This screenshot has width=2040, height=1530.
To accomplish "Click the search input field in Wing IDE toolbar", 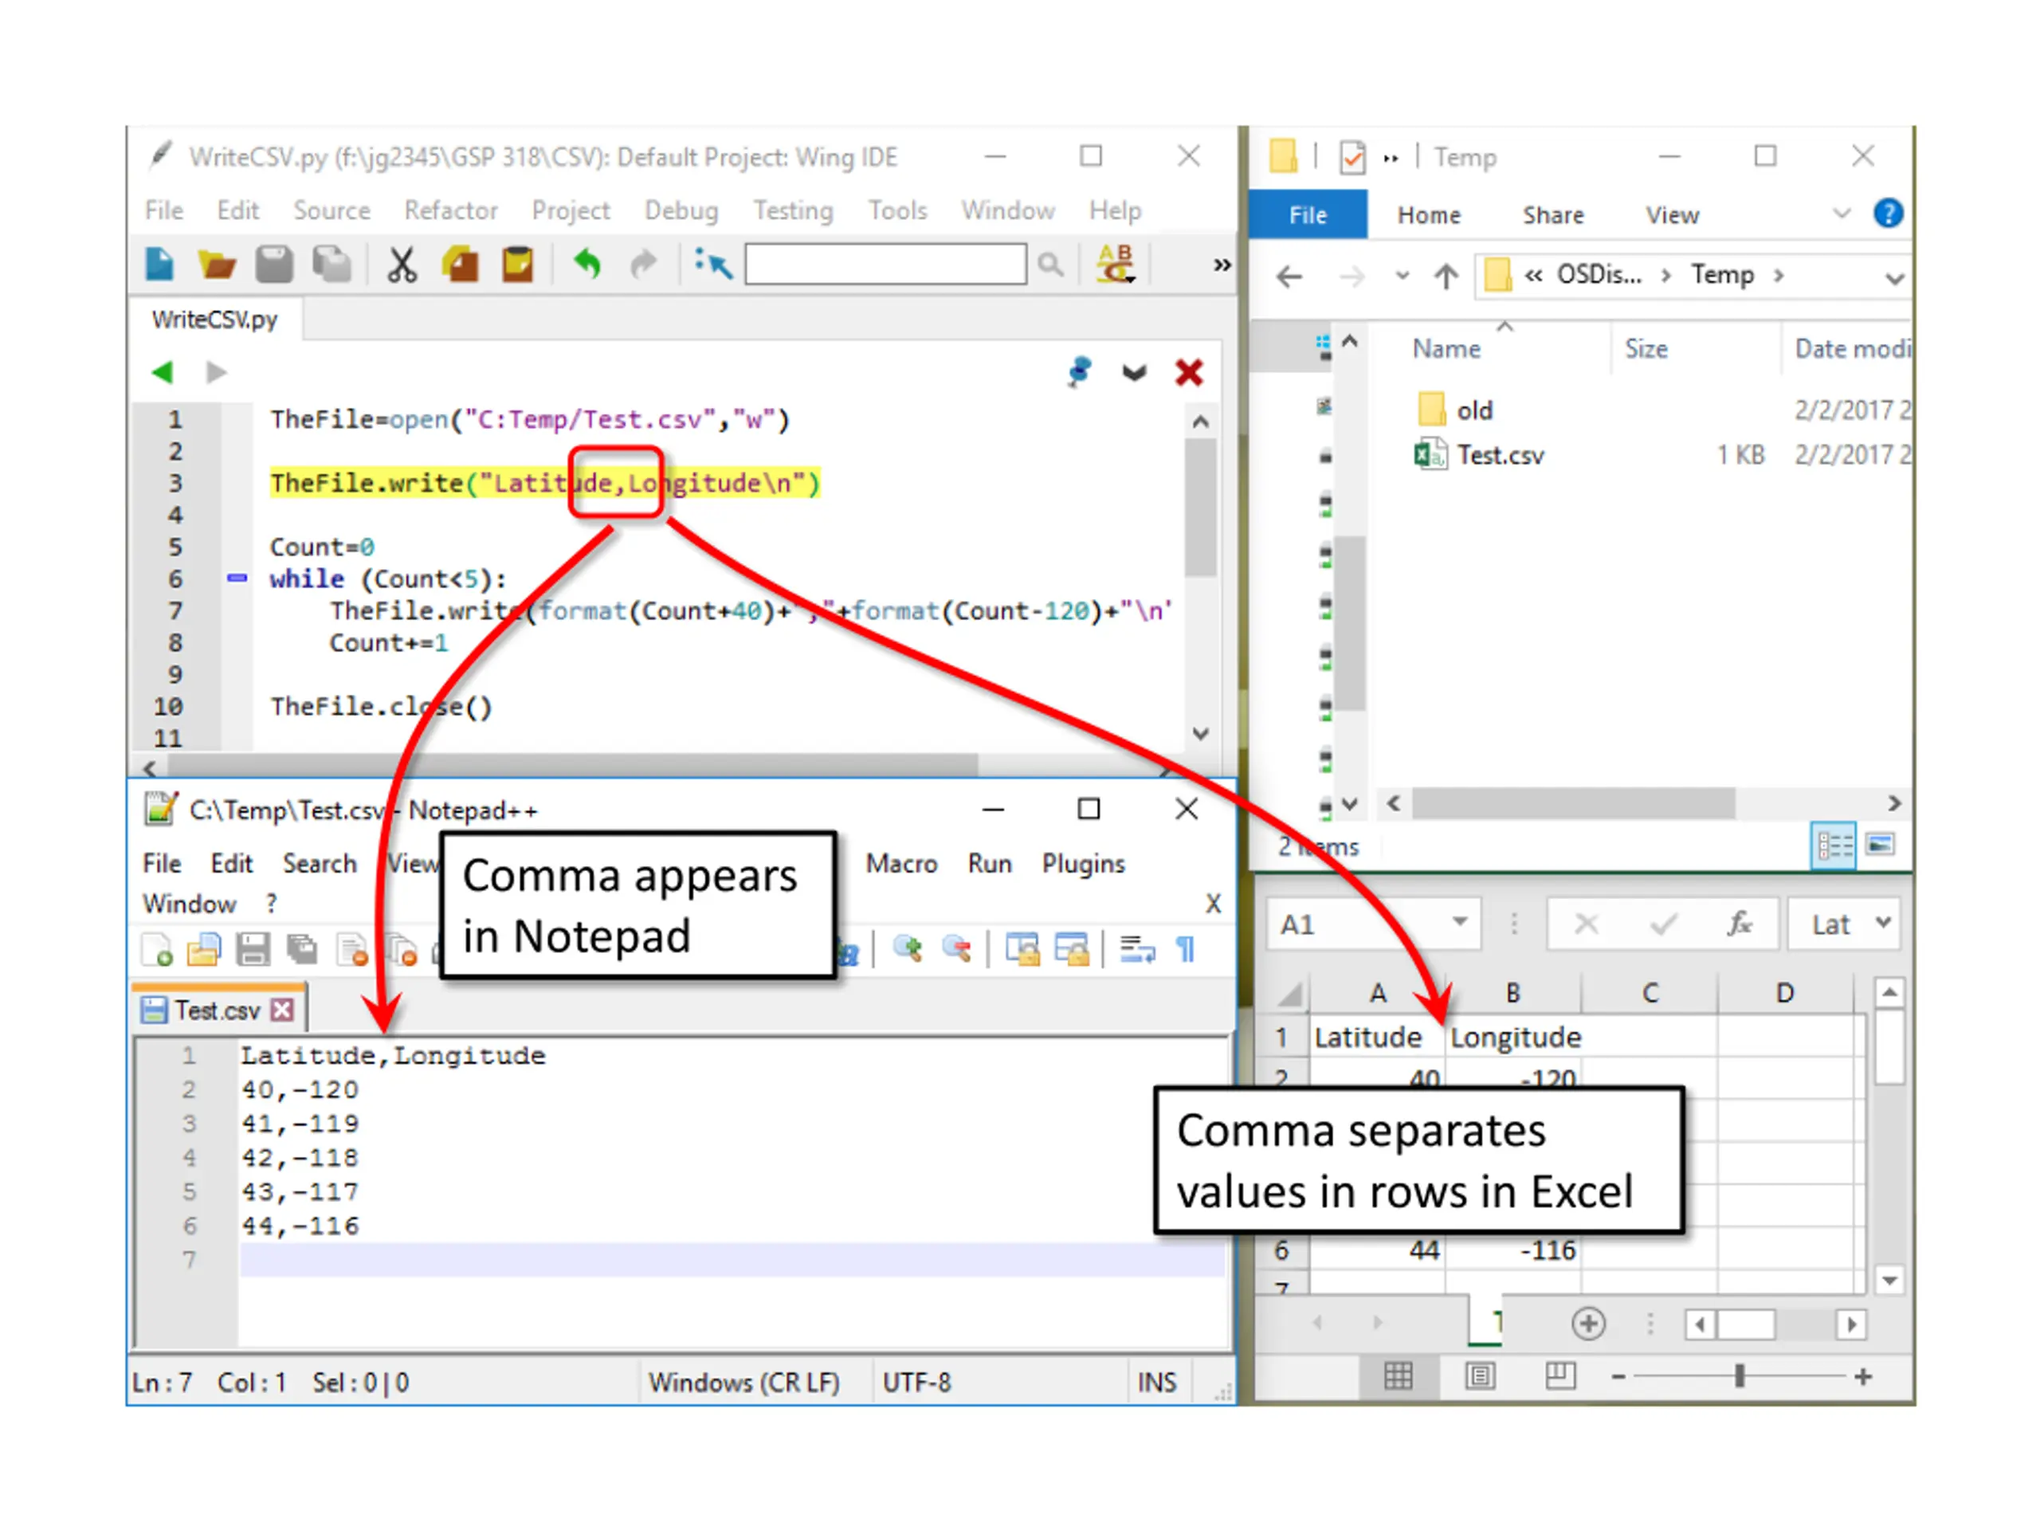I will click(x=885, y=265).
